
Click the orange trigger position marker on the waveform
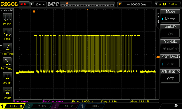click(x=34, y=11)
